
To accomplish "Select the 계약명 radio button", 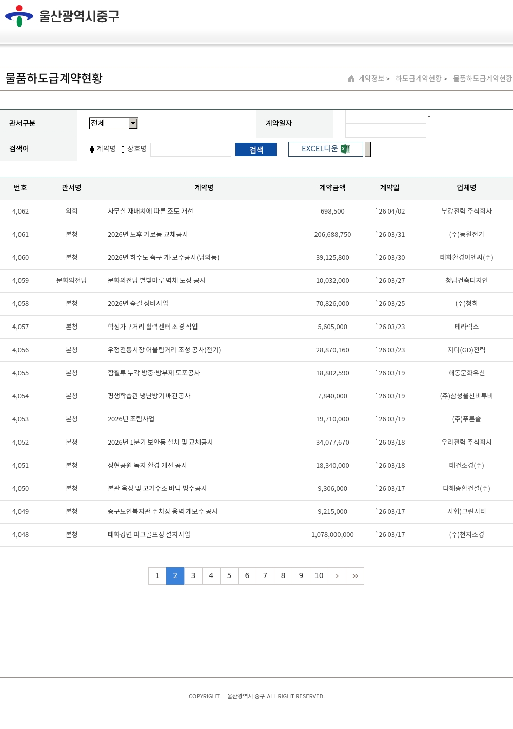I will click(92, 149).
